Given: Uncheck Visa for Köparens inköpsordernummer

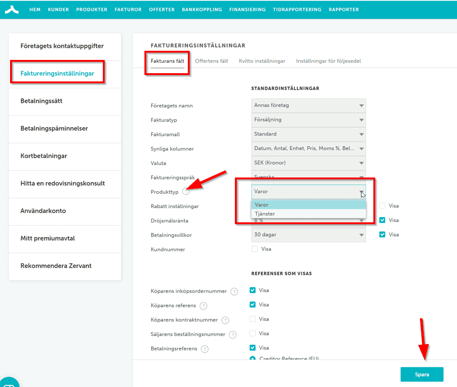Looking at the screenshot, I should coord(253,290).
